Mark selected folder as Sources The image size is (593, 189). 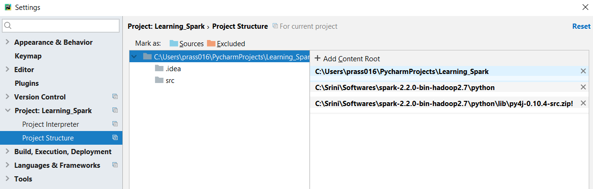point(187,43)
